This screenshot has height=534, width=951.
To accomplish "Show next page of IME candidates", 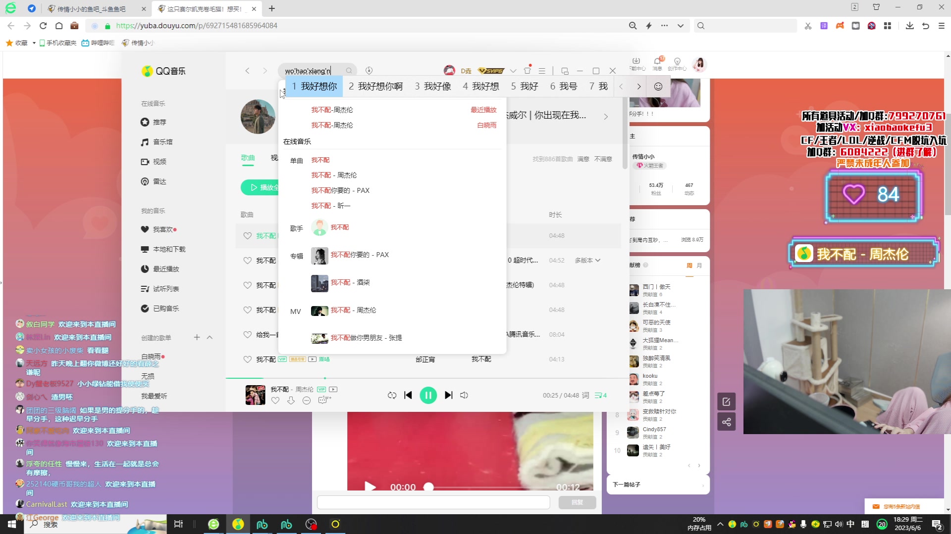I will [639, 87].
